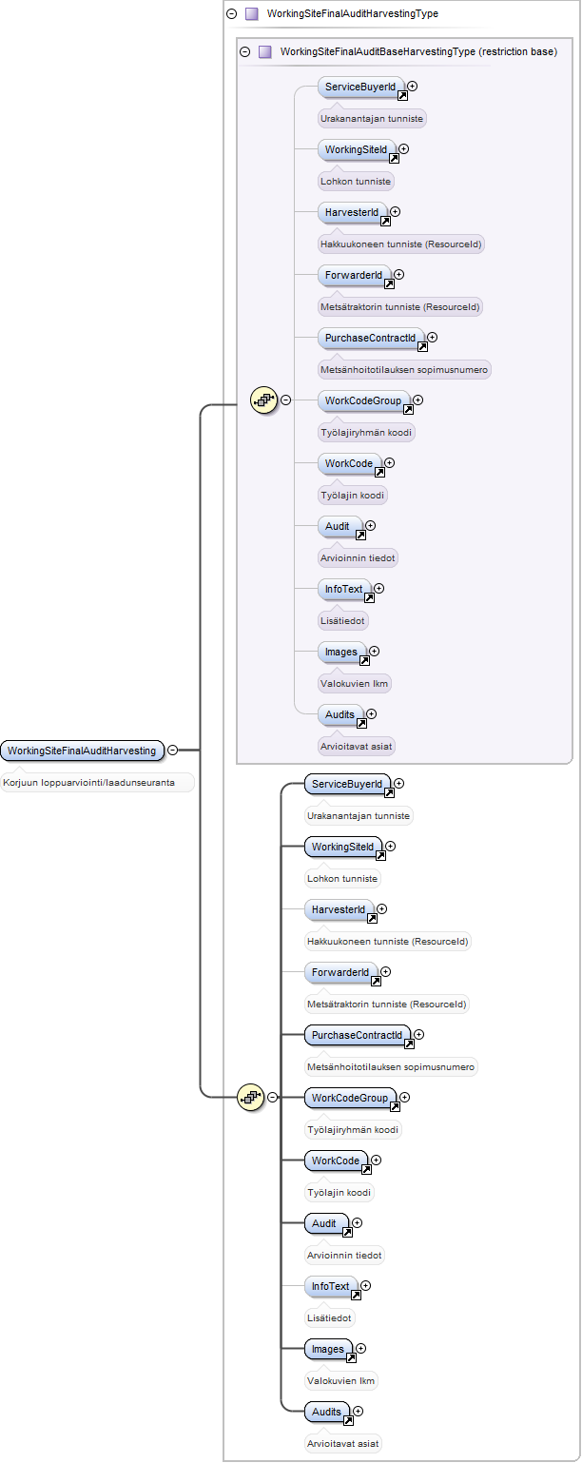Image resolution: width=582 pixels, height=1463 pixels.
Task: Expand Audit in the restriction base
Action: pos(370,526)
